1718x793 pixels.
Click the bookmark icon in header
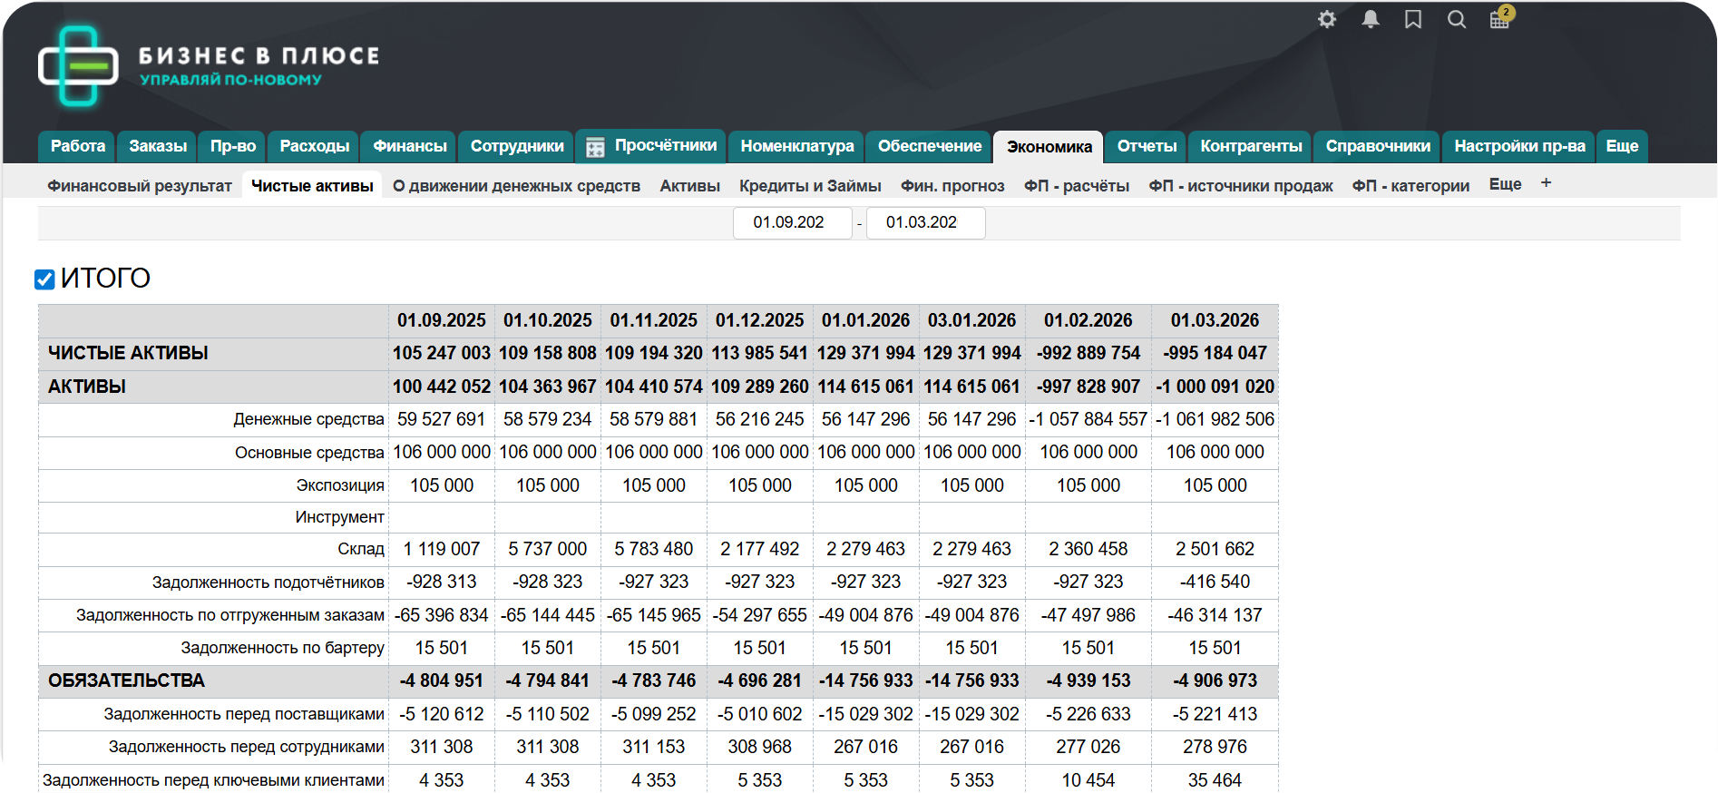coord(1412,19)
